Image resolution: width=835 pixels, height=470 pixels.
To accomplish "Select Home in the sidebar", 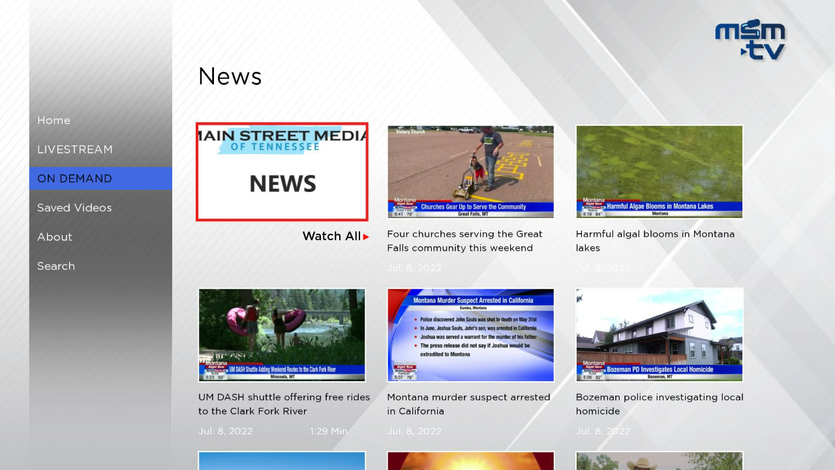I will pyautogui.click(x=53, y=120).
